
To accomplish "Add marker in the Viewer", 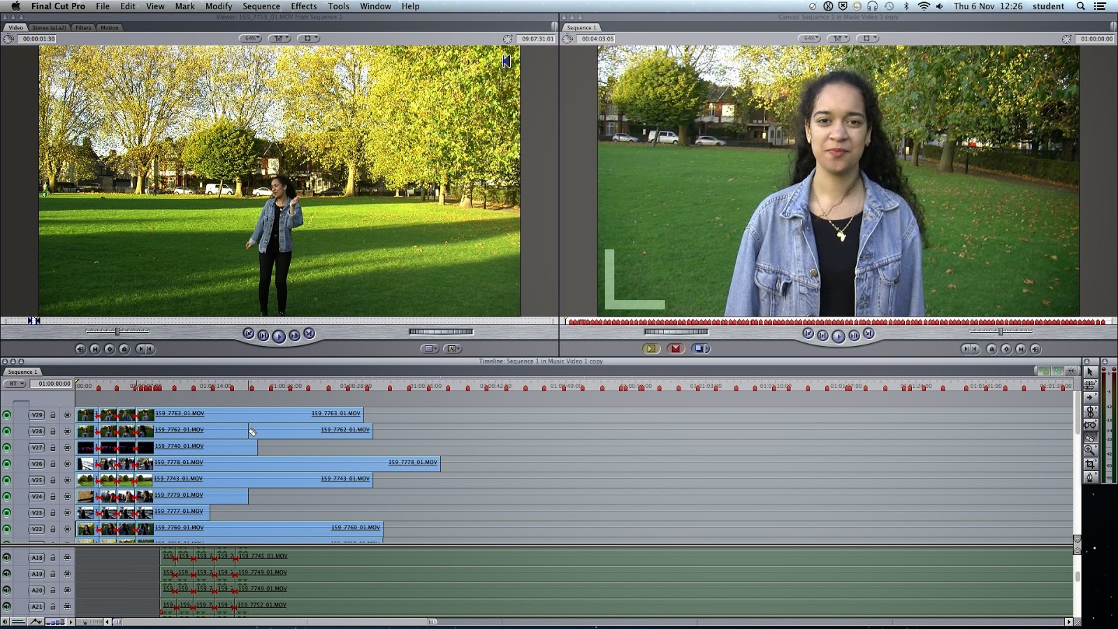I will coord(124,349).
